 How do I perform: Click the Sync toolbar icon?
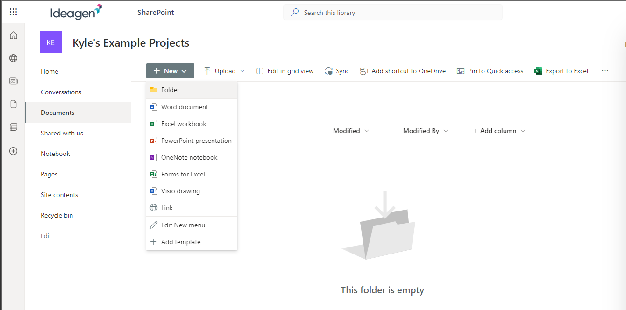tap(329, 71)
